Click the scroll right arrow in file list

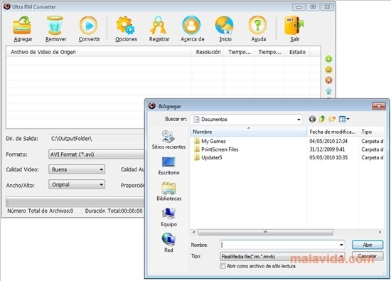(380, 232)
